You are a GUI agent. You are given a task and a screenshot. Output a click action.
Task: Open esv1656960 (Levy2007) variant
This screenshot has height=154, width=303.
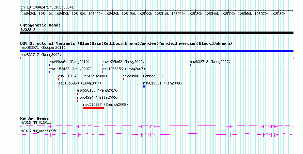[80, 83]
